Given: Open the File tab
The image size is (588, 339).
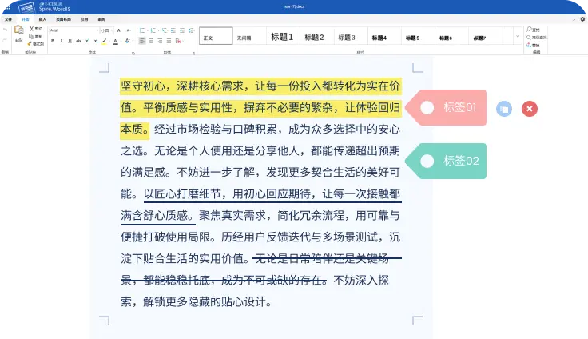Looking at the screenshot, I should 8,19.
